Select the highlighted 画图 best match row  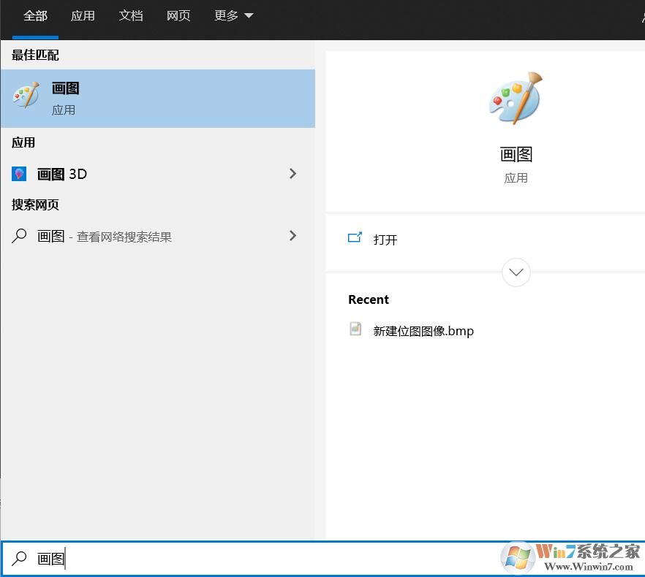coord(157,98)
